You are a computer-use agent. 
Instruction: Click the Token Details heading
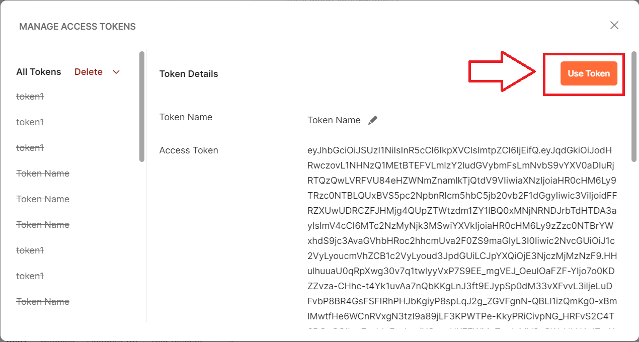coord(189,74)
